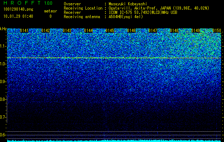Click the HROFFT title text

click(x=22, y=3)
